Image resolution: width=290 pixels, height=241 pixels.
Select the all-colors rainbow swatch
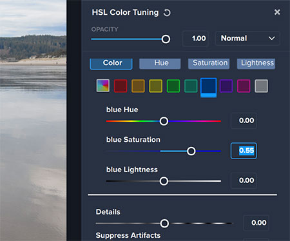103,86
